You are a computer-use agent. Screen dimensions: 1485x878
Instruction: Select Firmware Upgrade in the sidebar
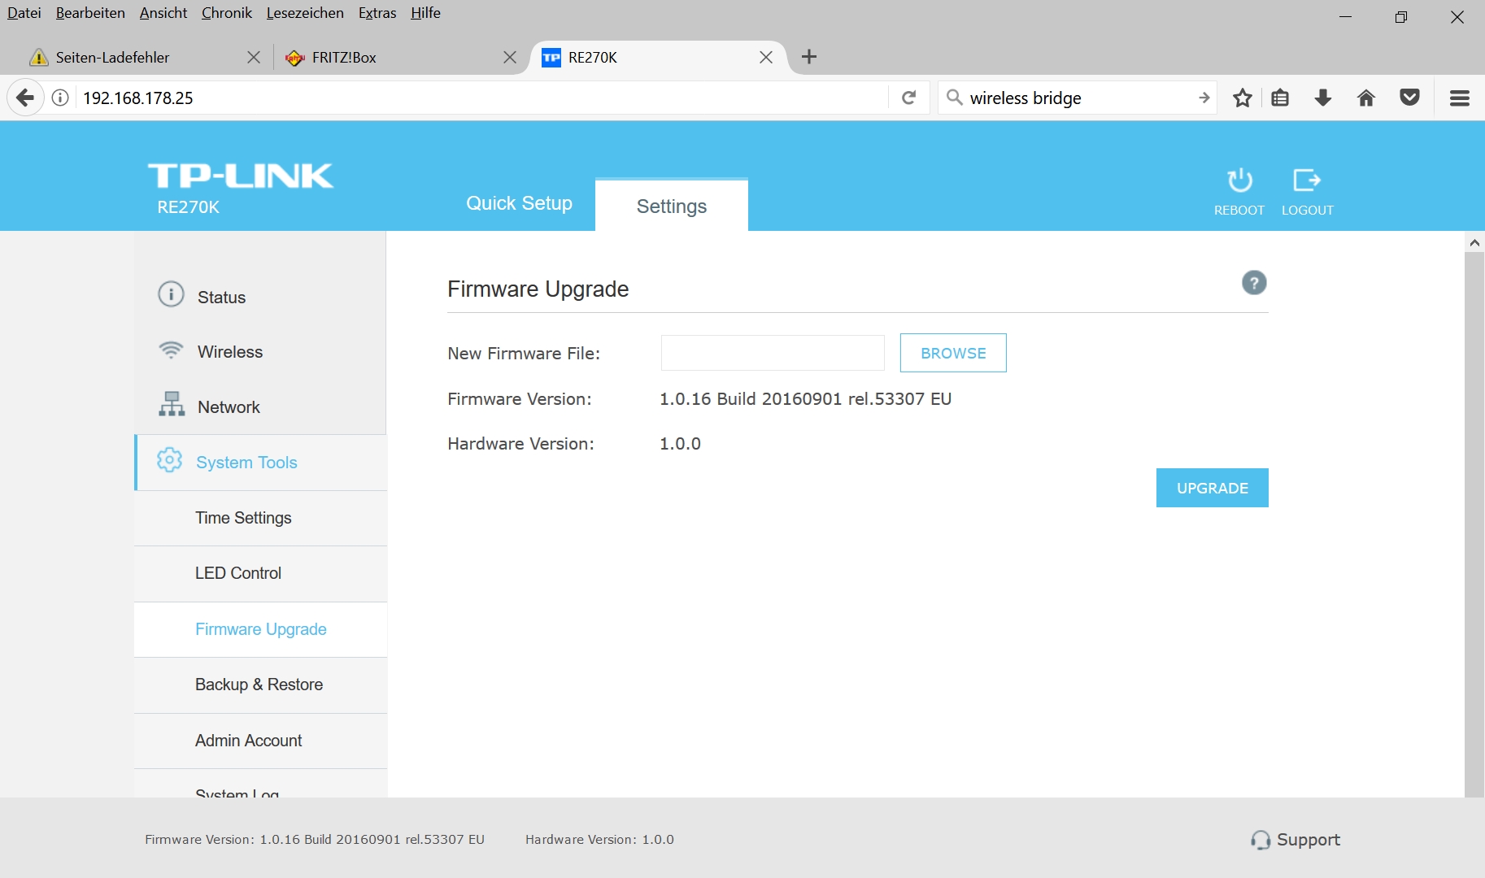(260, 629)
